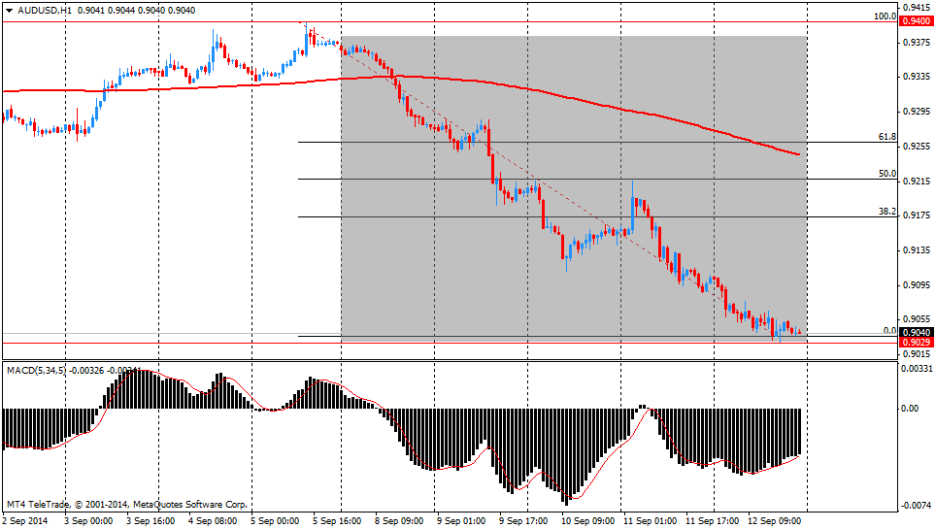Click the 8 Sep 09:00 time label
Screen dimensions: 936x529
pos(400,520)
